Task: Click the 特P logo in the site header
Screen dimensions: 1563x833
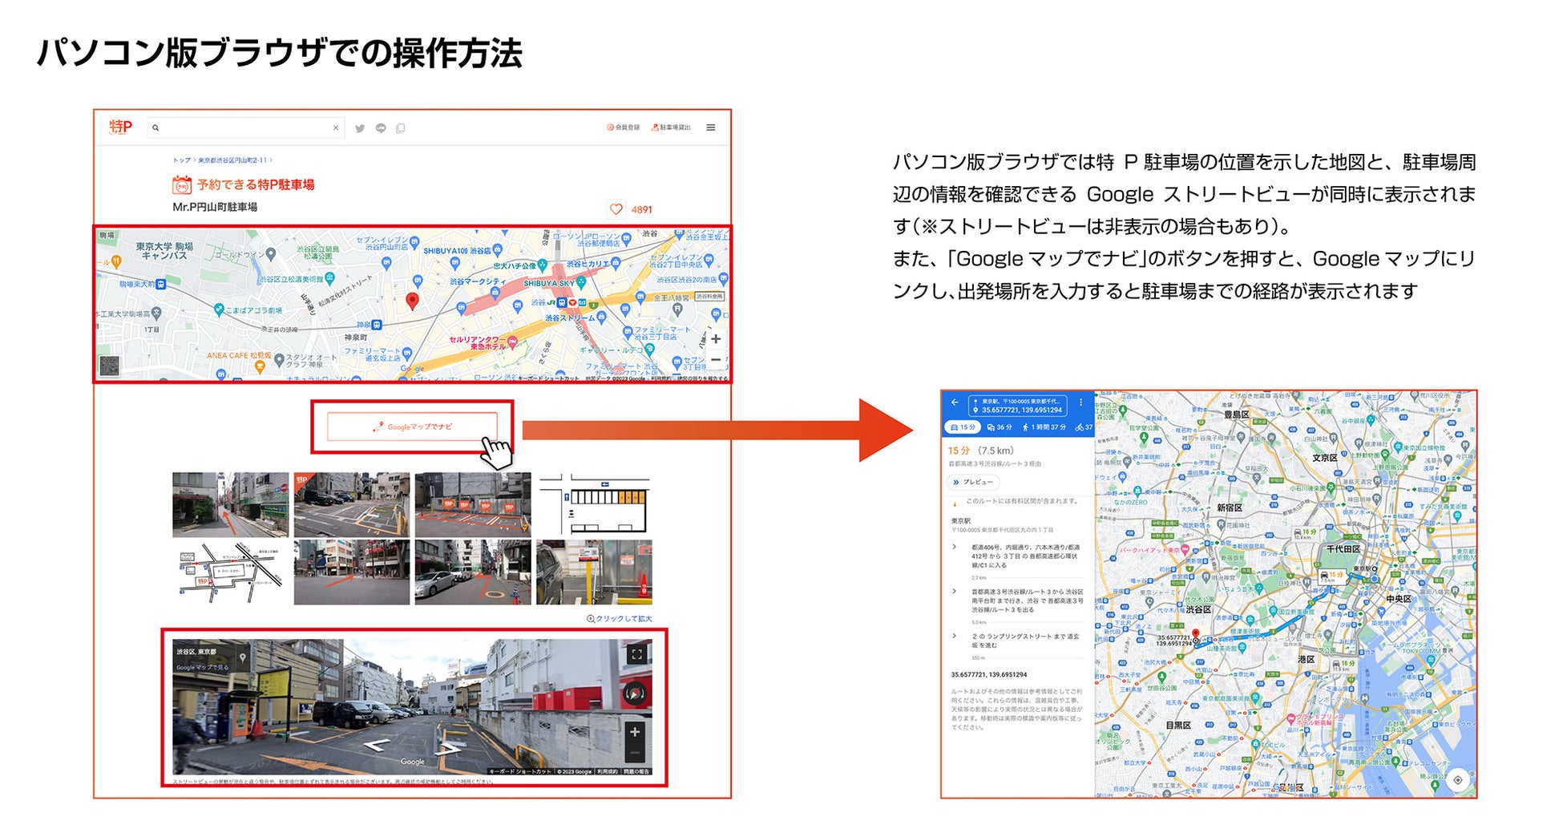Action: pos(120,127)
